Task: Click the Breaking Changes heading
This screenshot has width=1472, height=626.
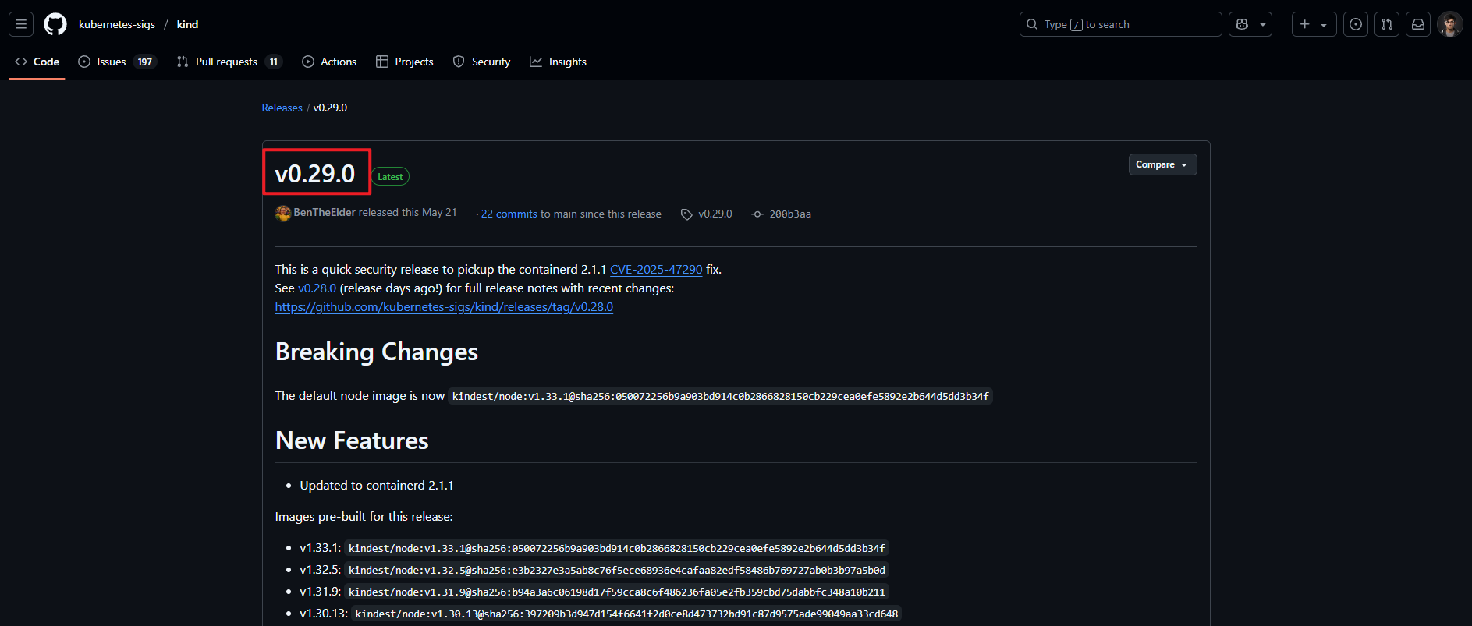Action: coord(377,352)
